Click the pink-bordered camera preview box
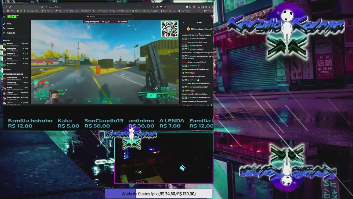 coord(164,158)
